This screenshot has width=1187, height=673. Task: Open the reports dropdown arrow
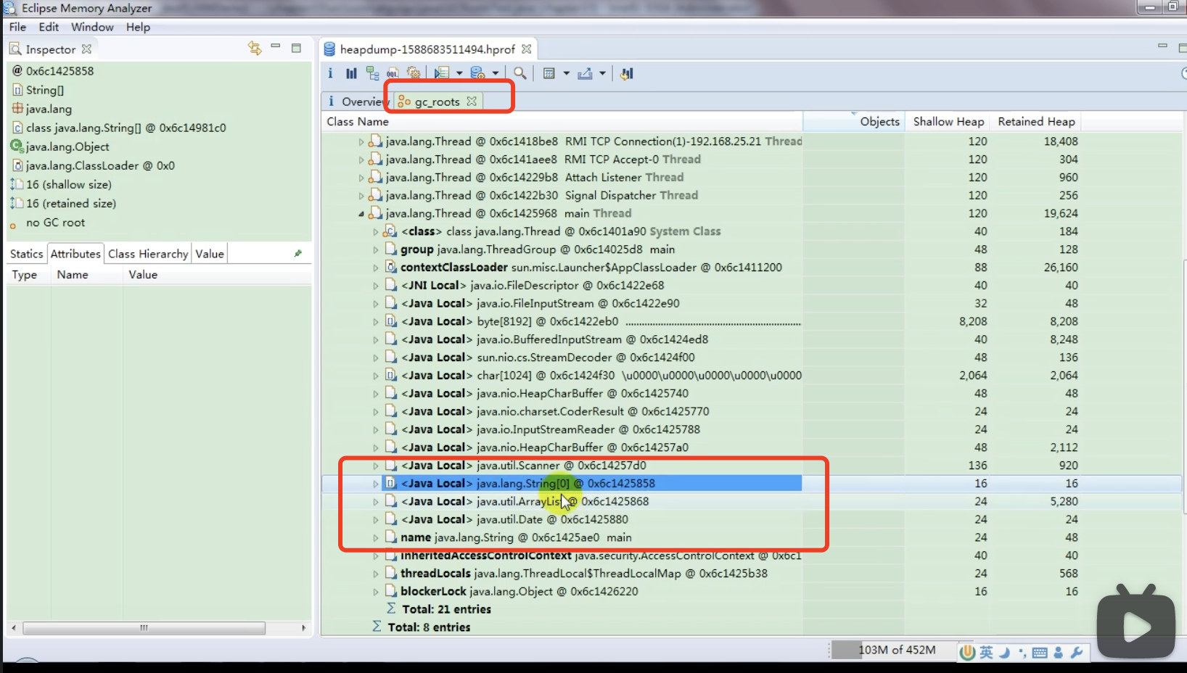tap(459, 73)
